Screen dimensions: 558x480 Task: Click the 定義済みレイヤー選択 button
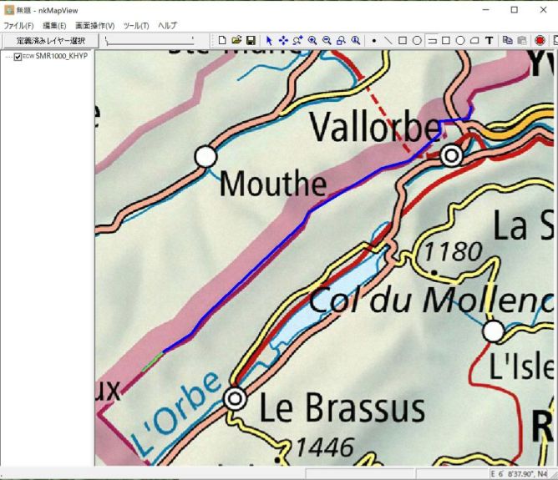50,40
